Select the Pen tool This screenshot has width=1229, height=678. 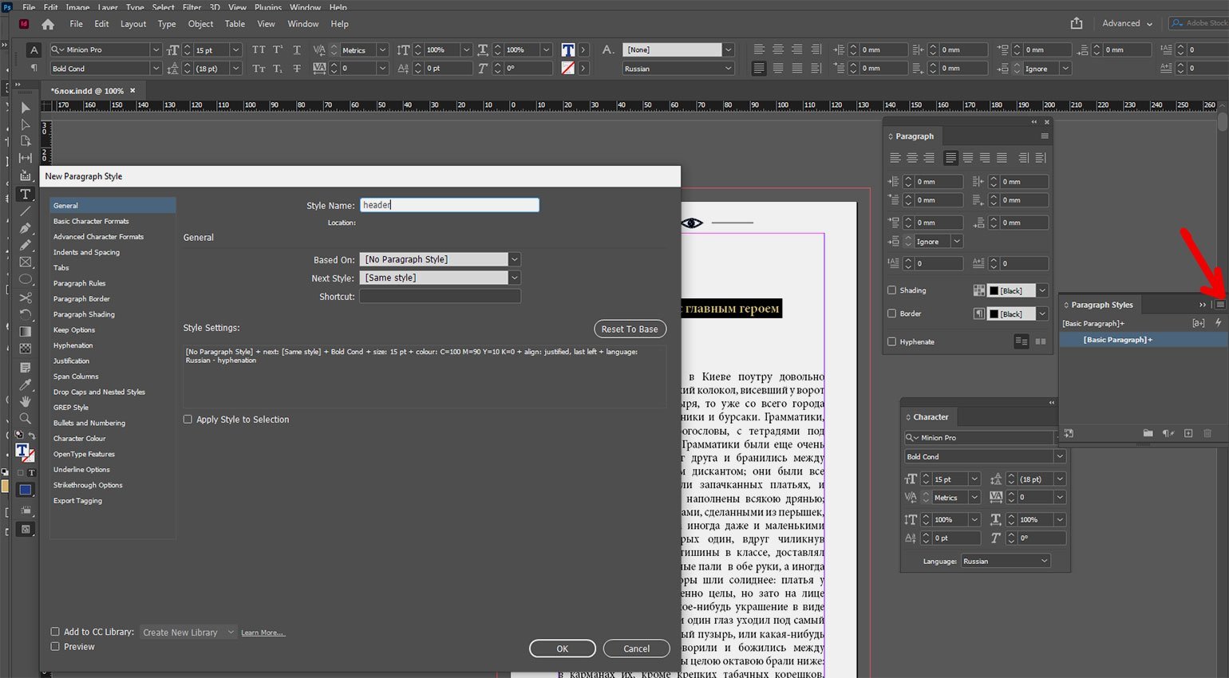click(x=25, y=228)
